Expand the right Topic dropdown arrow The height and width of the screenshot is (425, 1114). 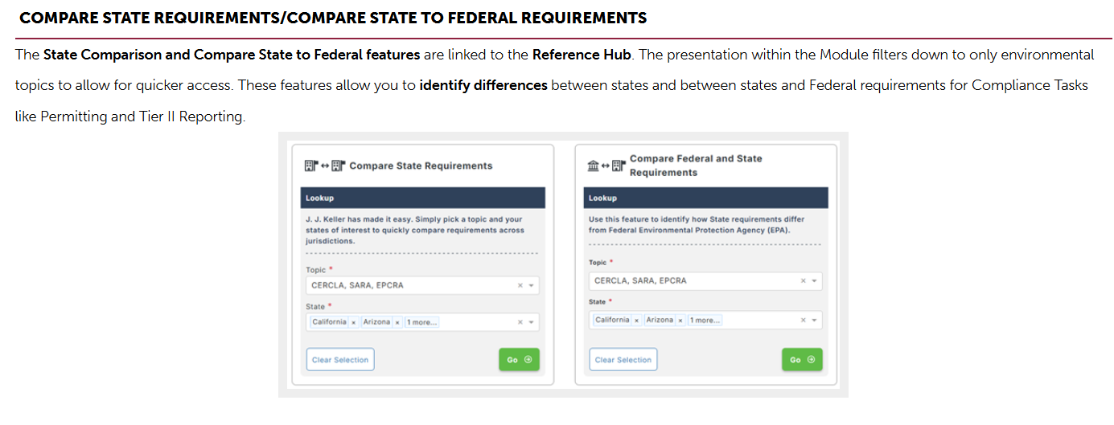tap(814, 280)
